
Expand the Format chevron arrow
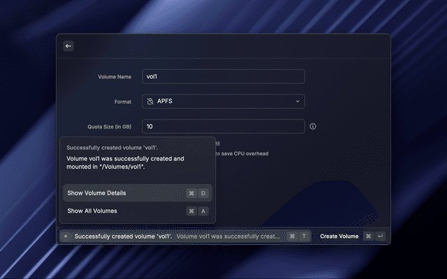(x=297, y=102)
